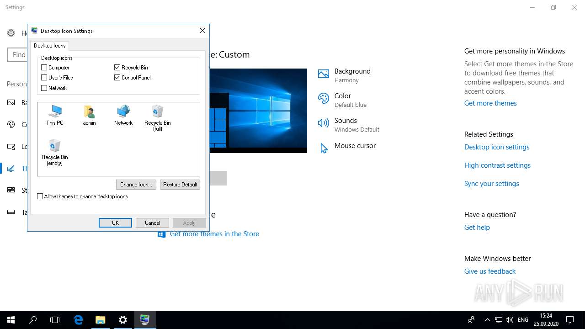Open Task View from taskbar
Image resolution: width=585 pixels, height=329 pixels.
click(55, 320)
